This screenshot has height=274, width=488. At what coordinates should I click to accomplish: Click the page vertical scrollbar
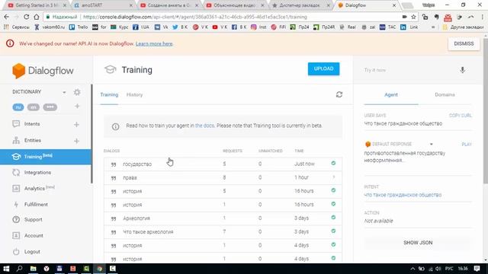486,110
